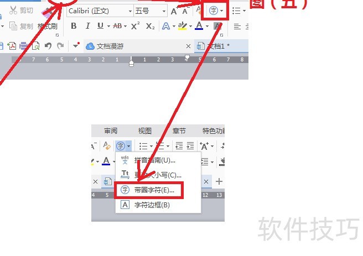Open the highlight color dropdown arrow in upper toolbar
Screen dimensions: 363x256
click(x=190, y=27)
